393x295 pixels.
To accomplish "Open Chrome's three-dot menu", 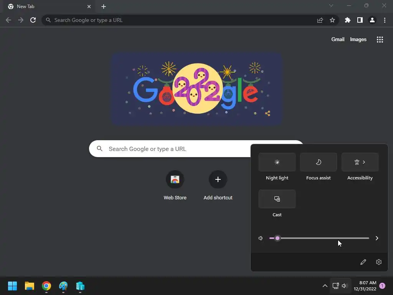I will pos(385,20).
